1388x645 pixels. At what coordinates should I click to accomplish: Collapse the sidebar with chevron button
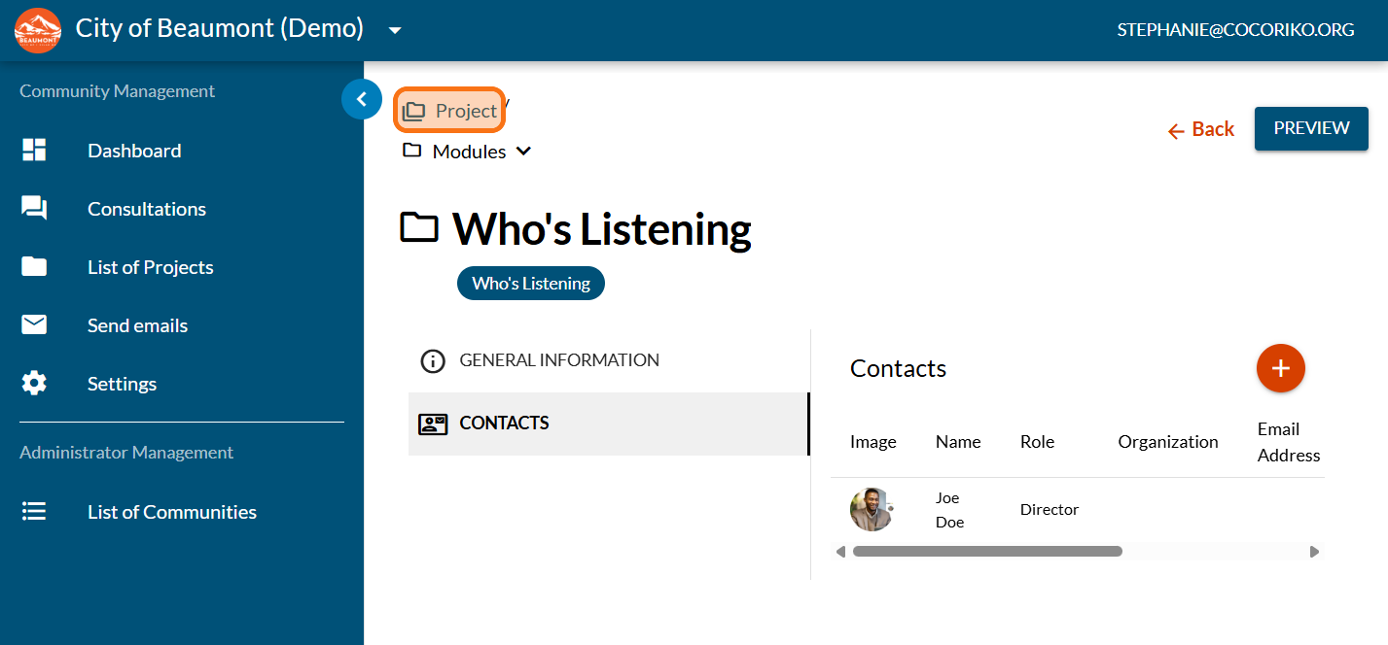tap(362, 99)
